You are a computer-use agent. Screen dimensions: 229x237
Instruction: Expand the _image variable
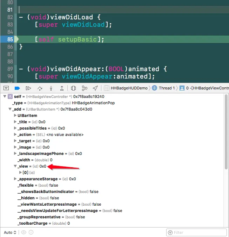pos(15,147)
